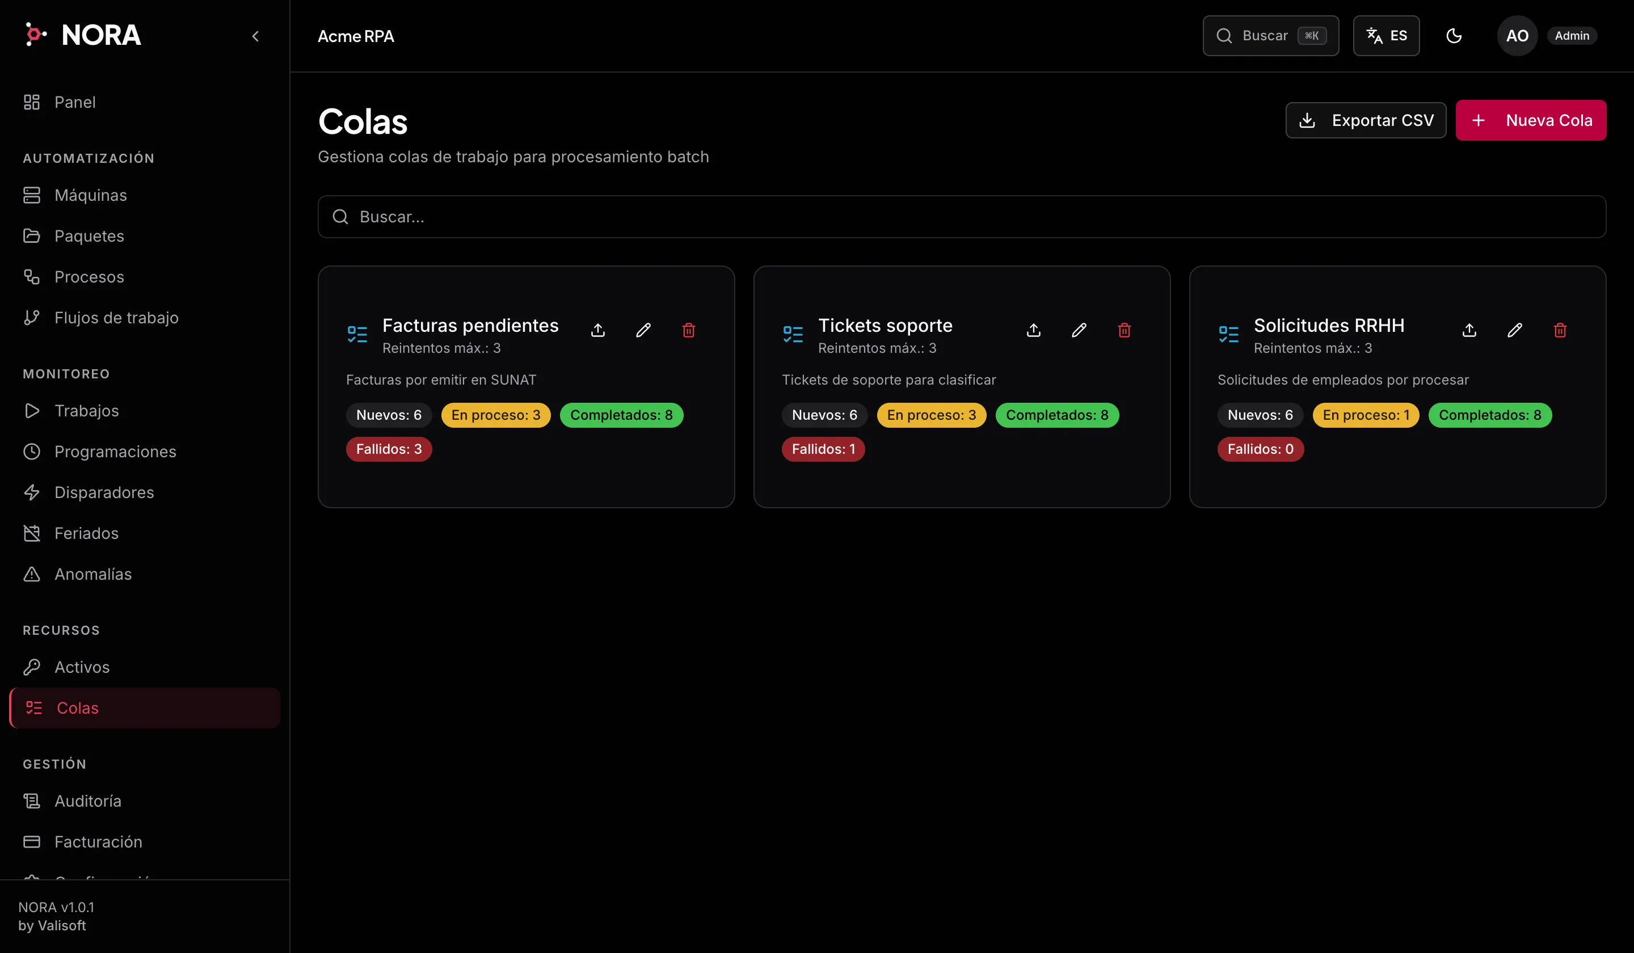Click Fallidos: 0 badge on Solicitudes RRHH

coord(1261,449)
